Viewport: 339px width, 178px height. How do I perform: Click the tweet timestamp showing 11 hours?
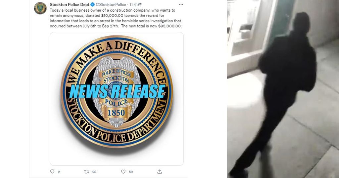click(135, 5)
